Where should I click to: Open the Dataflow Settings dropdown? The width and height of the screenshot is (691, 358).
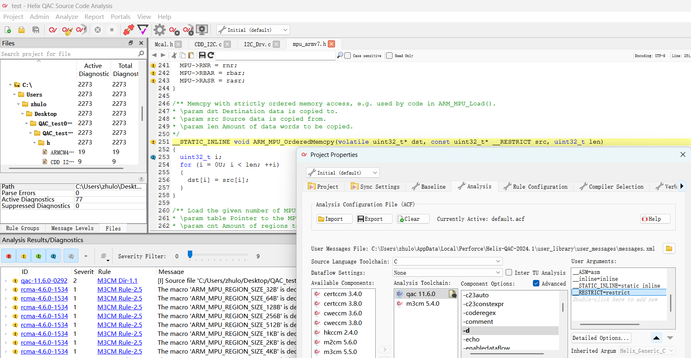[x=448, y=273]
